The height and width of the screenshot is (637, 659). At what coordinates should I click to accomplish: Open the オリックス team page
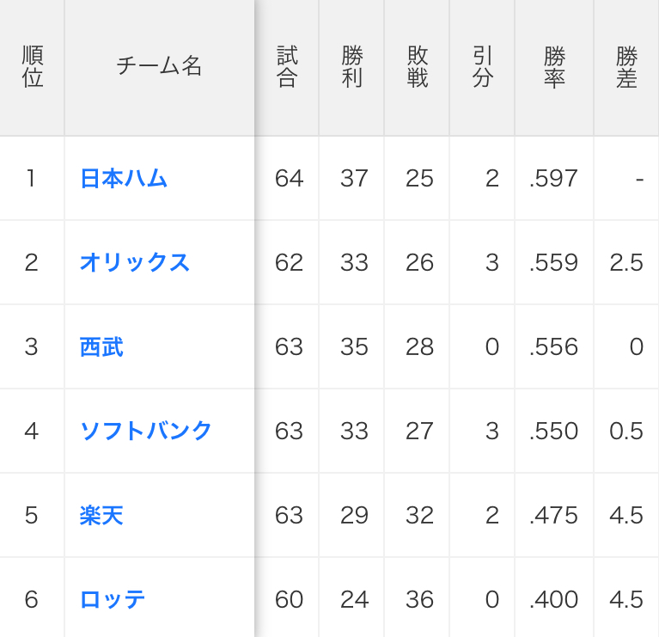[x=134, y=262]
